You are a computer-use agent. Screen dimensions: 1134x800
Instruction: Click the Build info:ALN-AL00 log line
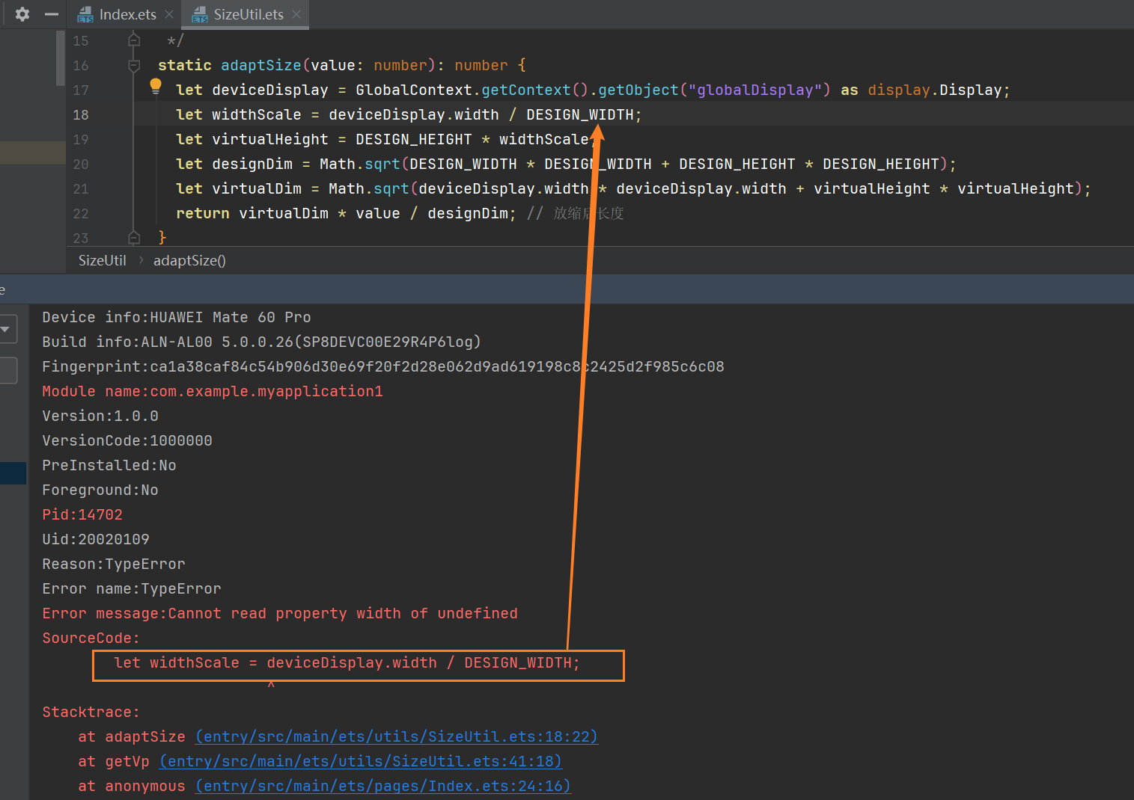(262, 342)
